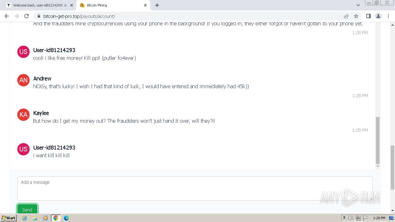Click the Add a message field
Screen dimensions: 395x222
(x=195, y=188)
